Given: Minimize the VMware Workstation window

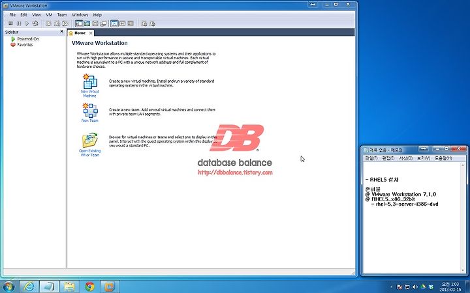Looking at the screenshot, I should 327,5.
